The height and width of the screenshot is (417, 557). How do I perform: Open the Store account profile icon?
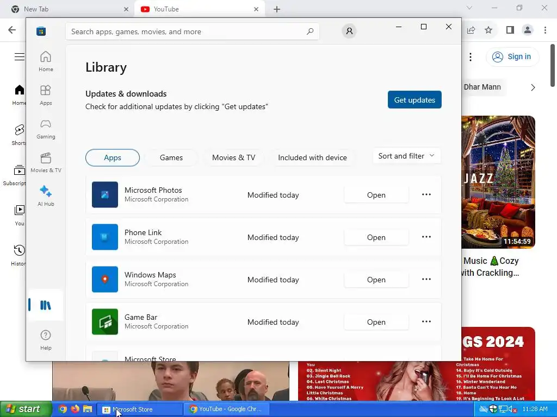tap(349, 31)
